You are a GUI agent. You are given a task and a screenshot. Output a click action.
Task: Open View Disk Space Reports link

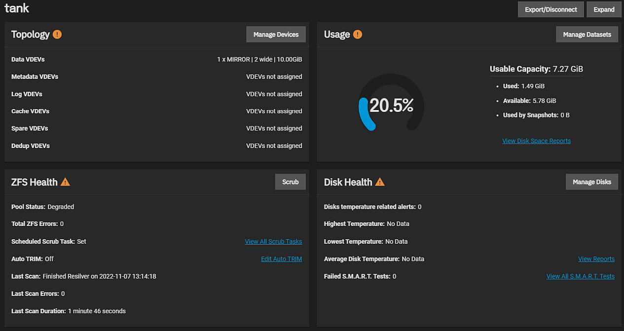point(536,141)
